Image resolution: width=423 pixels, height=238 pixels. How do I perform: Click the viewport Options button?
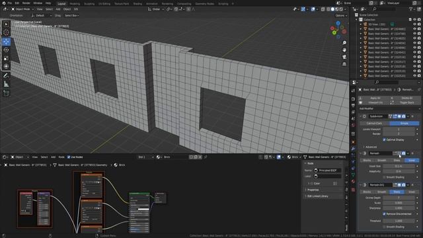[341, 15]
